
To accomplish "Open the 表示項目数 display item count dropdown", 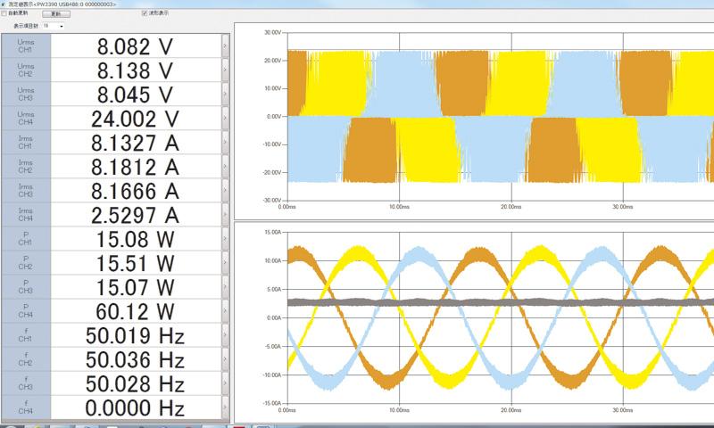I will tap(53, 27).
